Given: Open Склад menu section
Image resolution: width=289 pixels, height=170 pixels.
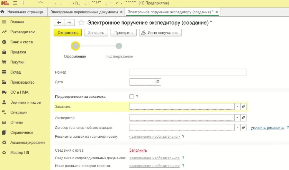Looking at the screenshot, I should pos(16,72).
